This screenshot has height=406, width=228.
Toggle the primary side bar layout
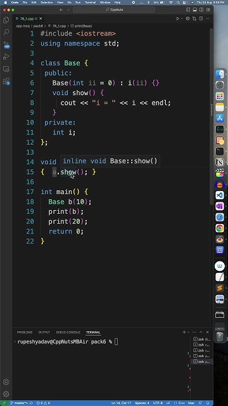[188, 10]
